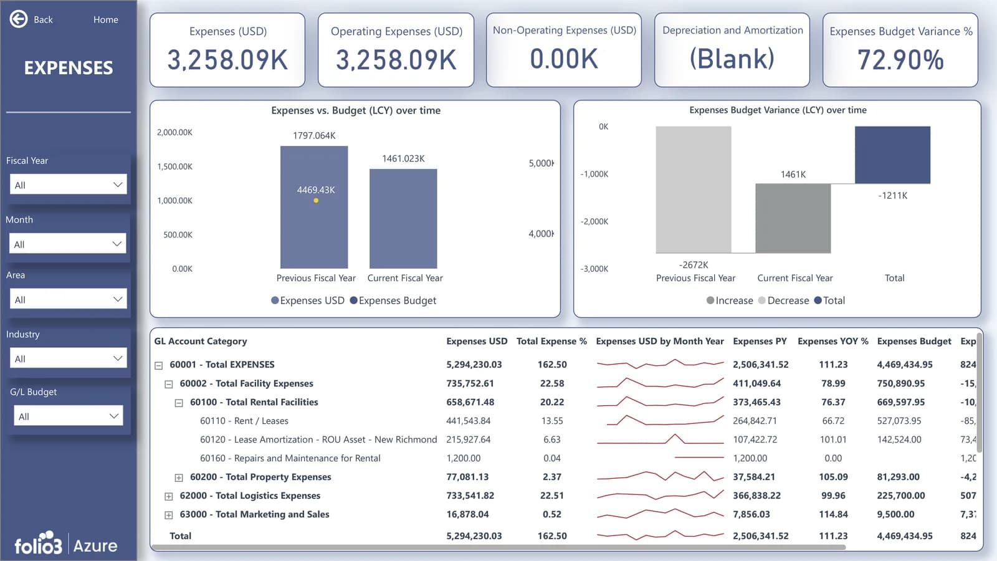Select 60120 - Lease Amortization row

(318, 439)
